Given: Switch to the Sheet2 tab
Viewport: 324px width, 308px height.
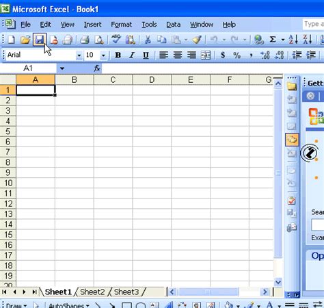Looking at the screenshot, I should (x=92, y=292).
